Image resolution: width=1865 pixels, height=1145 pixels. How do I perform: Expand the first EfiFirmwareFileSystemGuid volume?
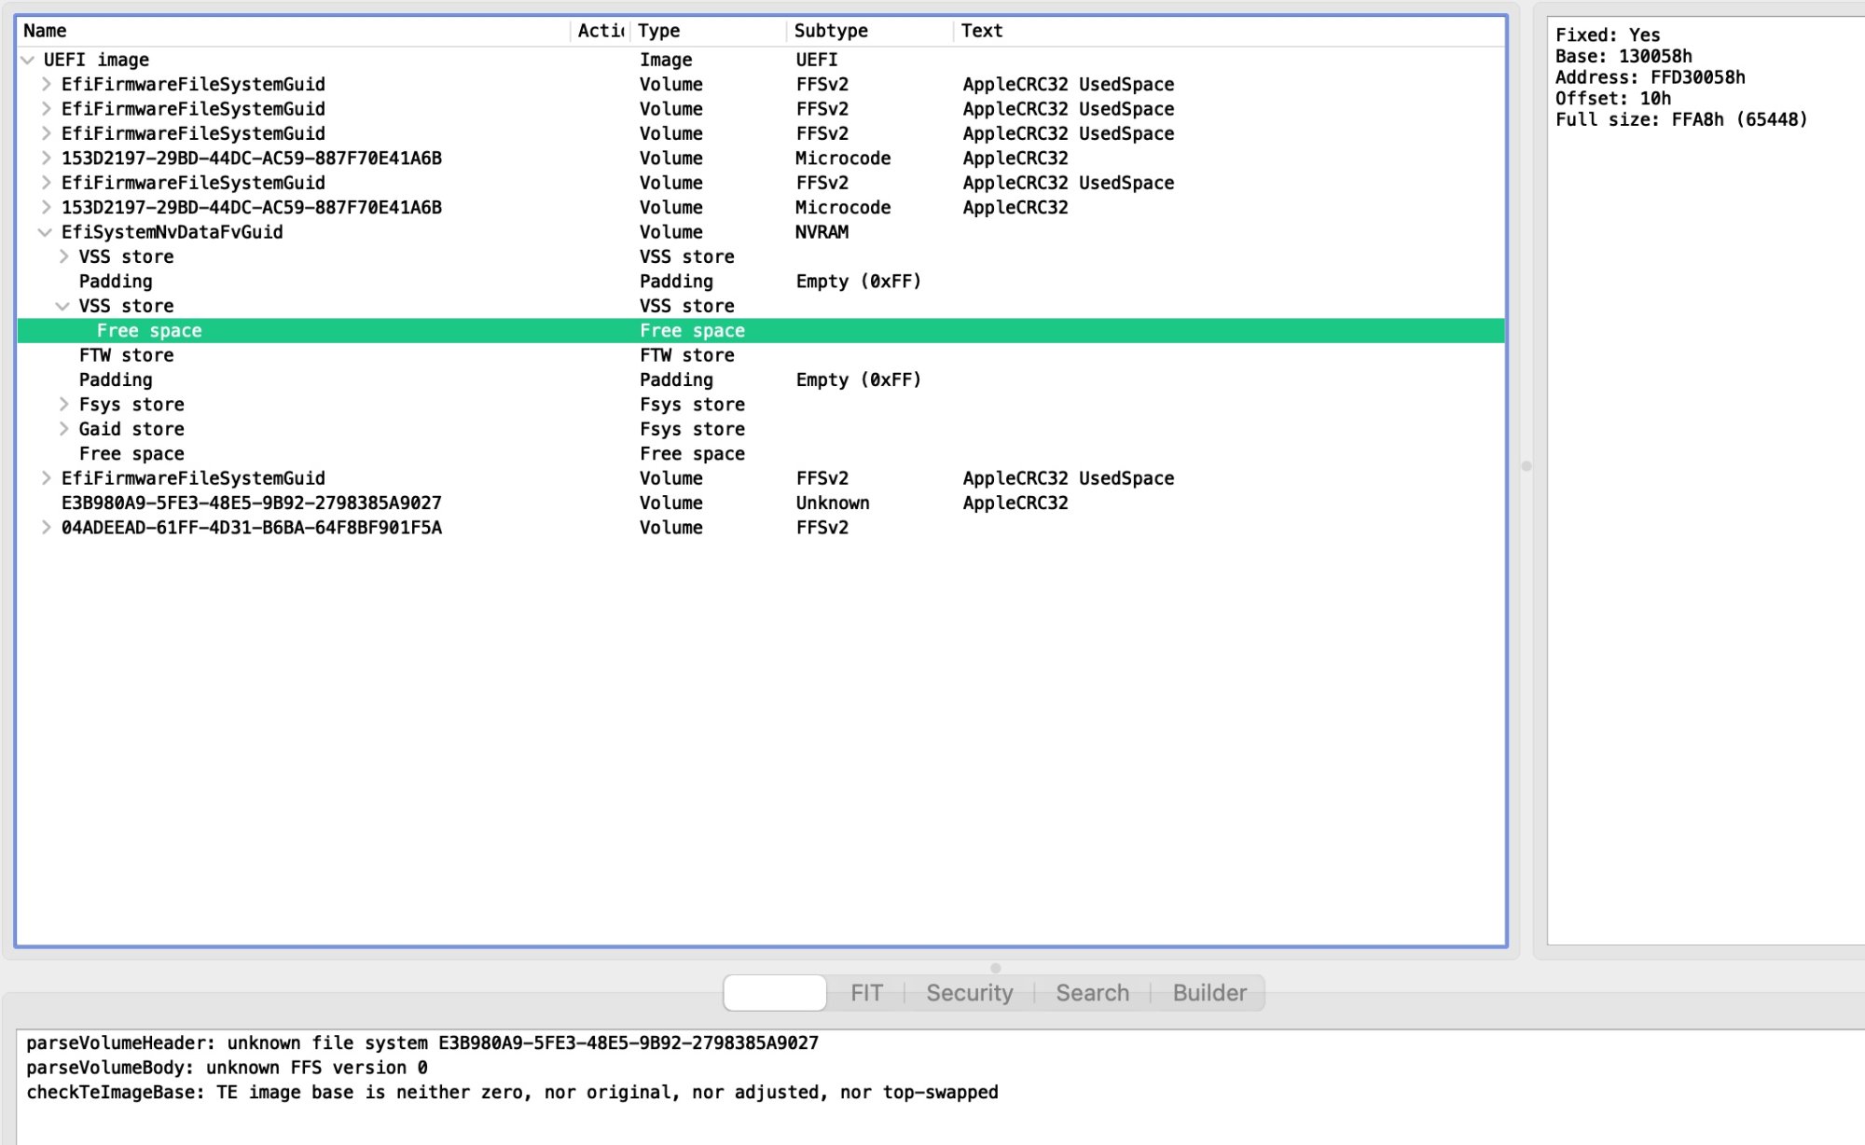click(46, 84)
